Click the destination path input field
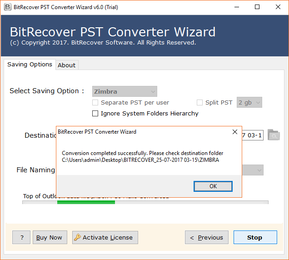Screen dimensions: 289x260 point(253,135)
